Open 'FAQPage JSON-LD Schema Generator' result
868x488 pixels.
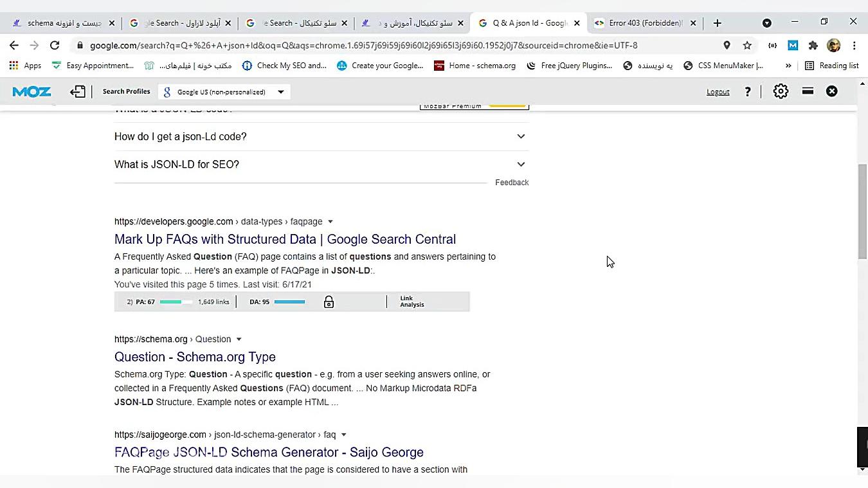click(x=269, y=452)
